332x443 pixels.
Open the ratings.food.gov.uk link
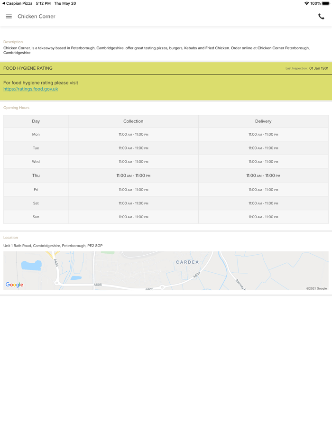(x=30, y=89)
